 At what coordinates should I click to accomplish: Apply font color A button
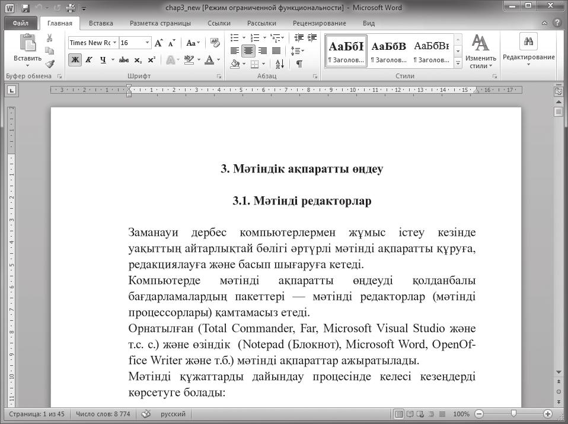[209, 60]
